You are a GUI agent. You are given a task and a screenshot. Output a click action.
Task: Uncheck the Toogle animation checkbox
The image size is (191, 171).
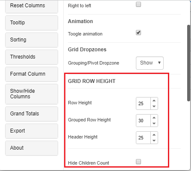(x=138, y=32)
